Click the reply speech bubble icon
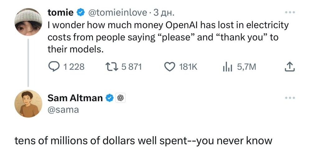Screen dimensions: 311x156 click(x=54, y=67)
